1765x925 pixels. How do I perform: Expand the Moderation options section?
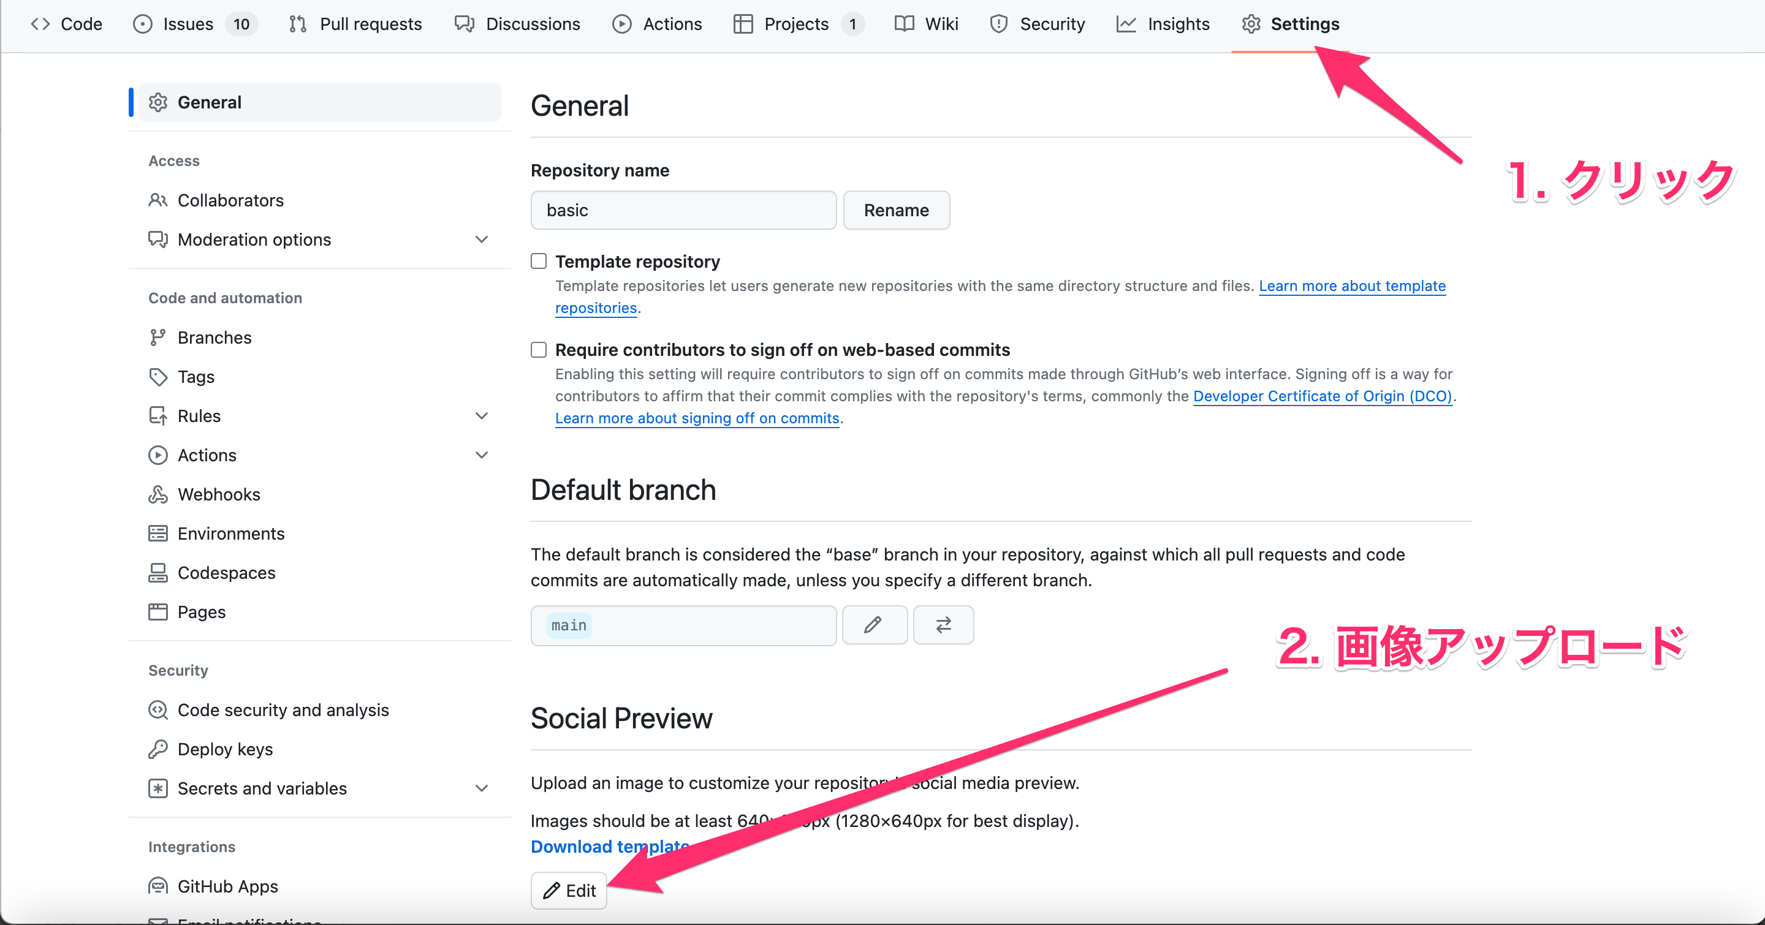click(482, 240)
